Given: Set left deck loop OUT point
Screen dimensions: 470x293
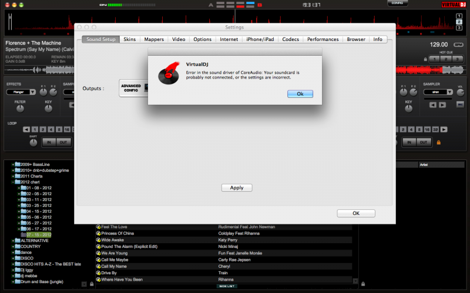Looking at the screenshot, I should [63, 142].
